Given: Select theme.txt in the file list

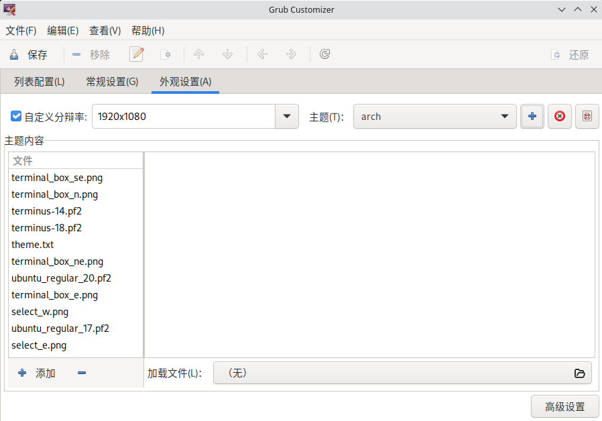Looking at the screenshot, I should coord(33,245).
